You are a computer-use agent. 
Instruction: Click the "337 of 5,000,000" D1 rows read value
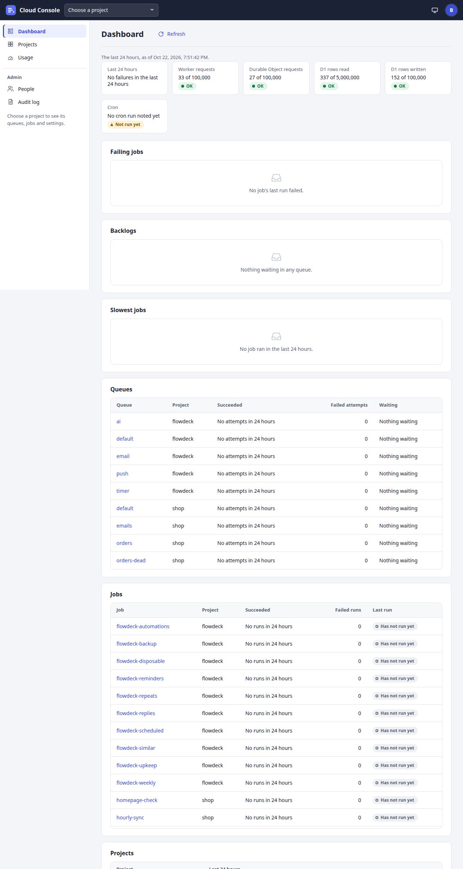(x=340, y=77)
